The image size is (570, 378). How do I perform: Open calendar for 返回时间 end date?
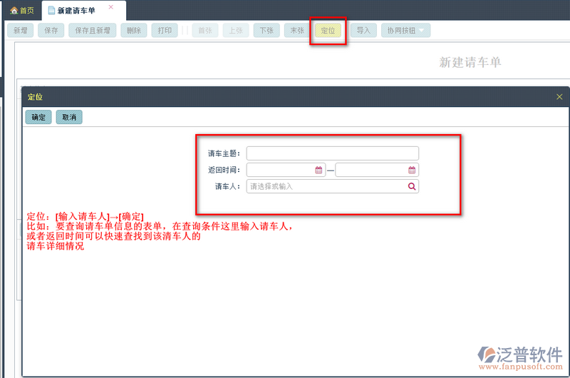tap(412, 170)
